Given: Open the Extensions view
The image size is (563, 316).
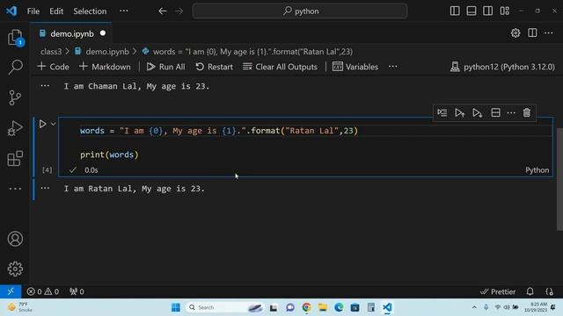Looking at the screenshot, I should click(x=15, y=158).
